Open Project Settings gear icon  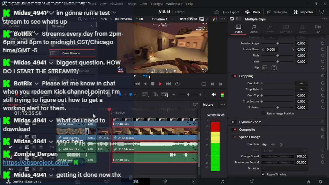coord(321,182)
